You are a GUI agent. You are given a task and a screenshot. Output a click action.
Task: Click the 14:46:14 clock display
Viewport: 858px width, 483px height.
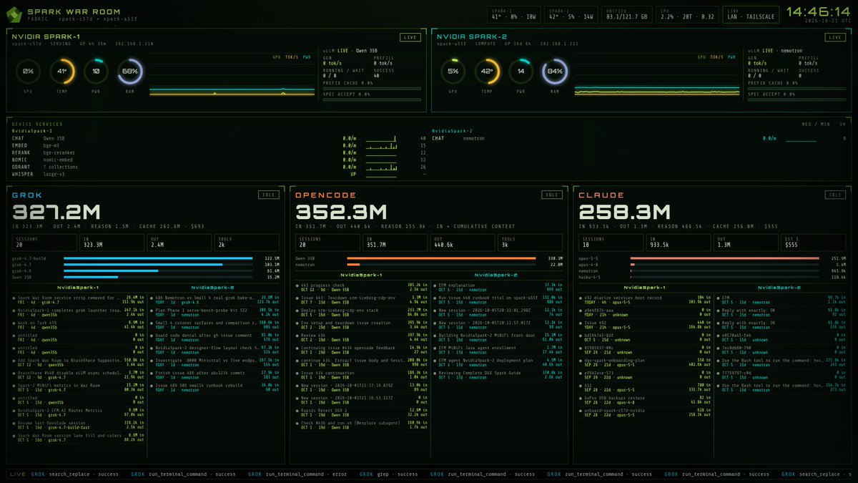click(x=818, y=11)
